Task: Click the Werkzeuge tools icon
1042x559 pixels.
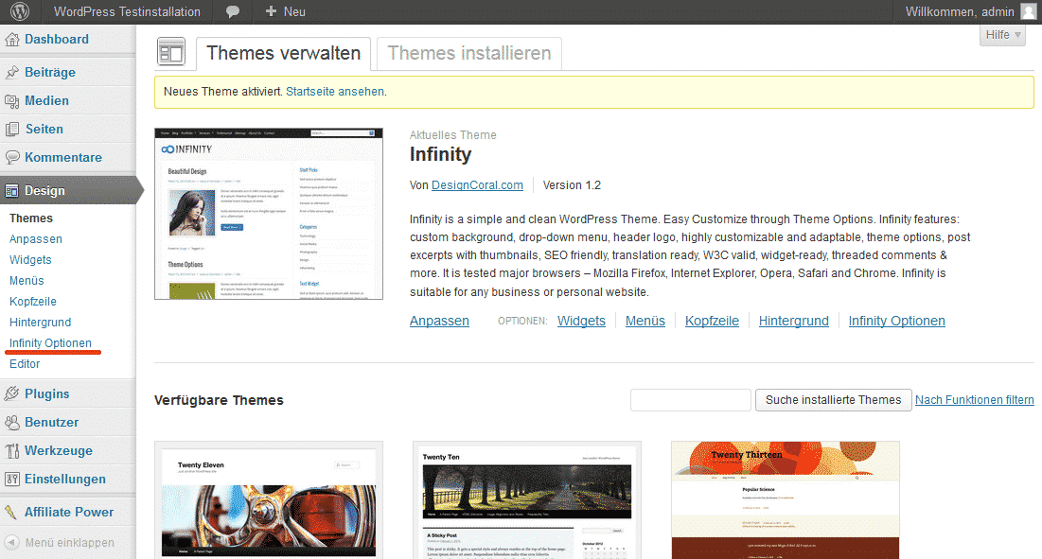Action: (x=12, y=451)
